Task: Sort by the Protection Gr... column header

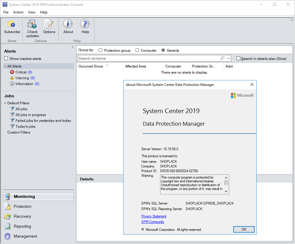Action: [x=204, y=66]
